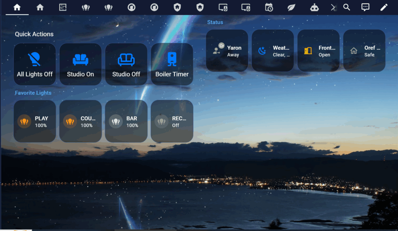This screenshot has width=398, height=231.
Task: Click the Favorite Lights heading
Action: coord(33,93)
